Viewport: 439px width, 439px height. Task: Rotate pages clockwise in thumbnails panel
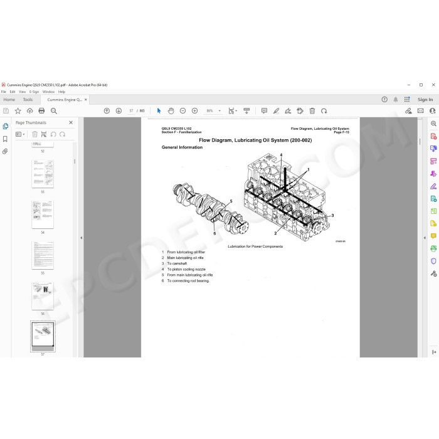pos(63,134)
